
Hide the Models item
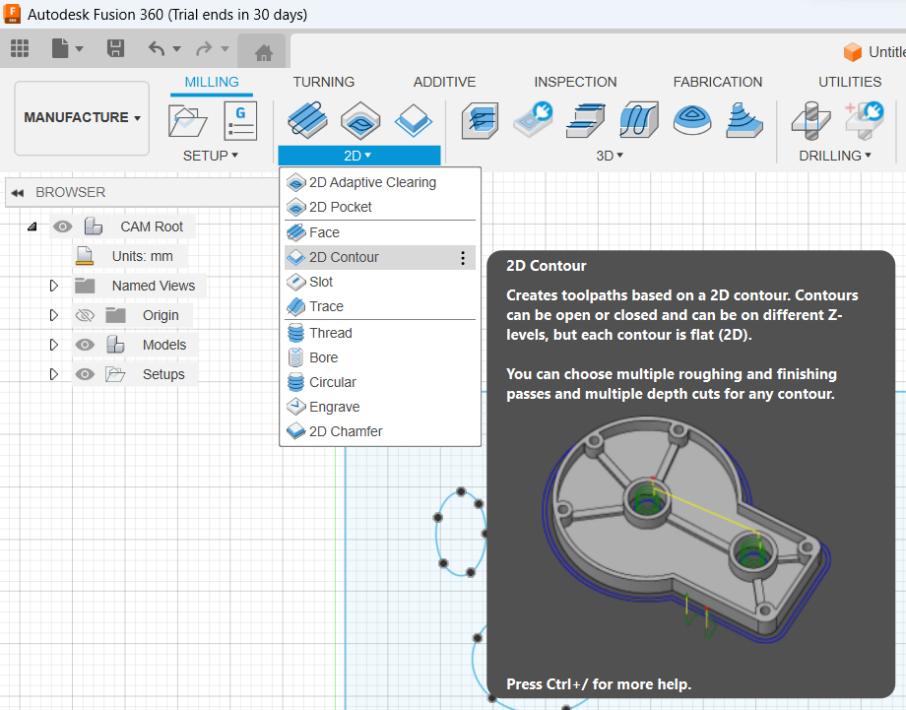[x=85, y=345]
